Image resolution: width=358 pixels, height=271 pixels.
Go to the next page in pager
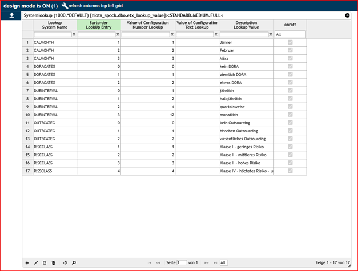(x=207, y=262)
